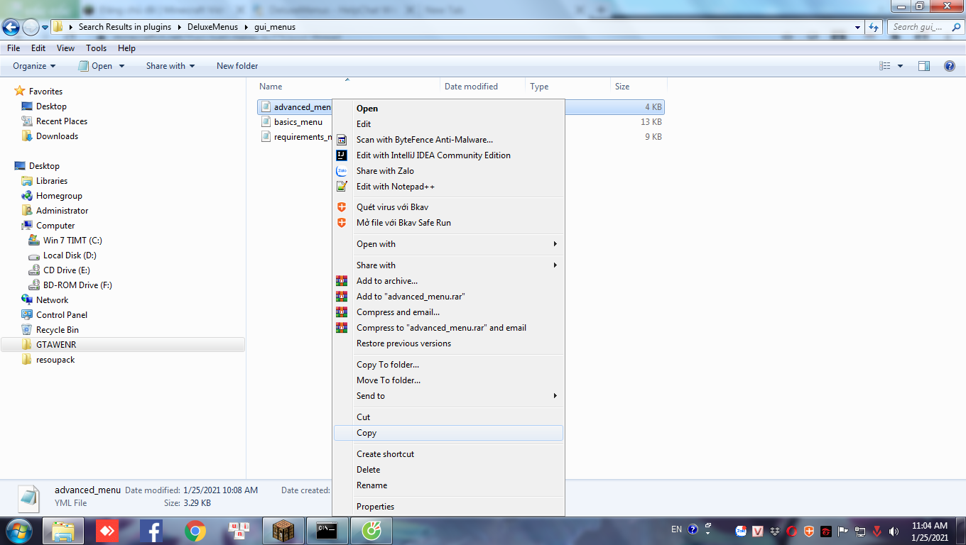This screenshot has height=545, width=966.
Task: Open Local Disk (D:) in the navigation pane
Action: click(70, 255)
